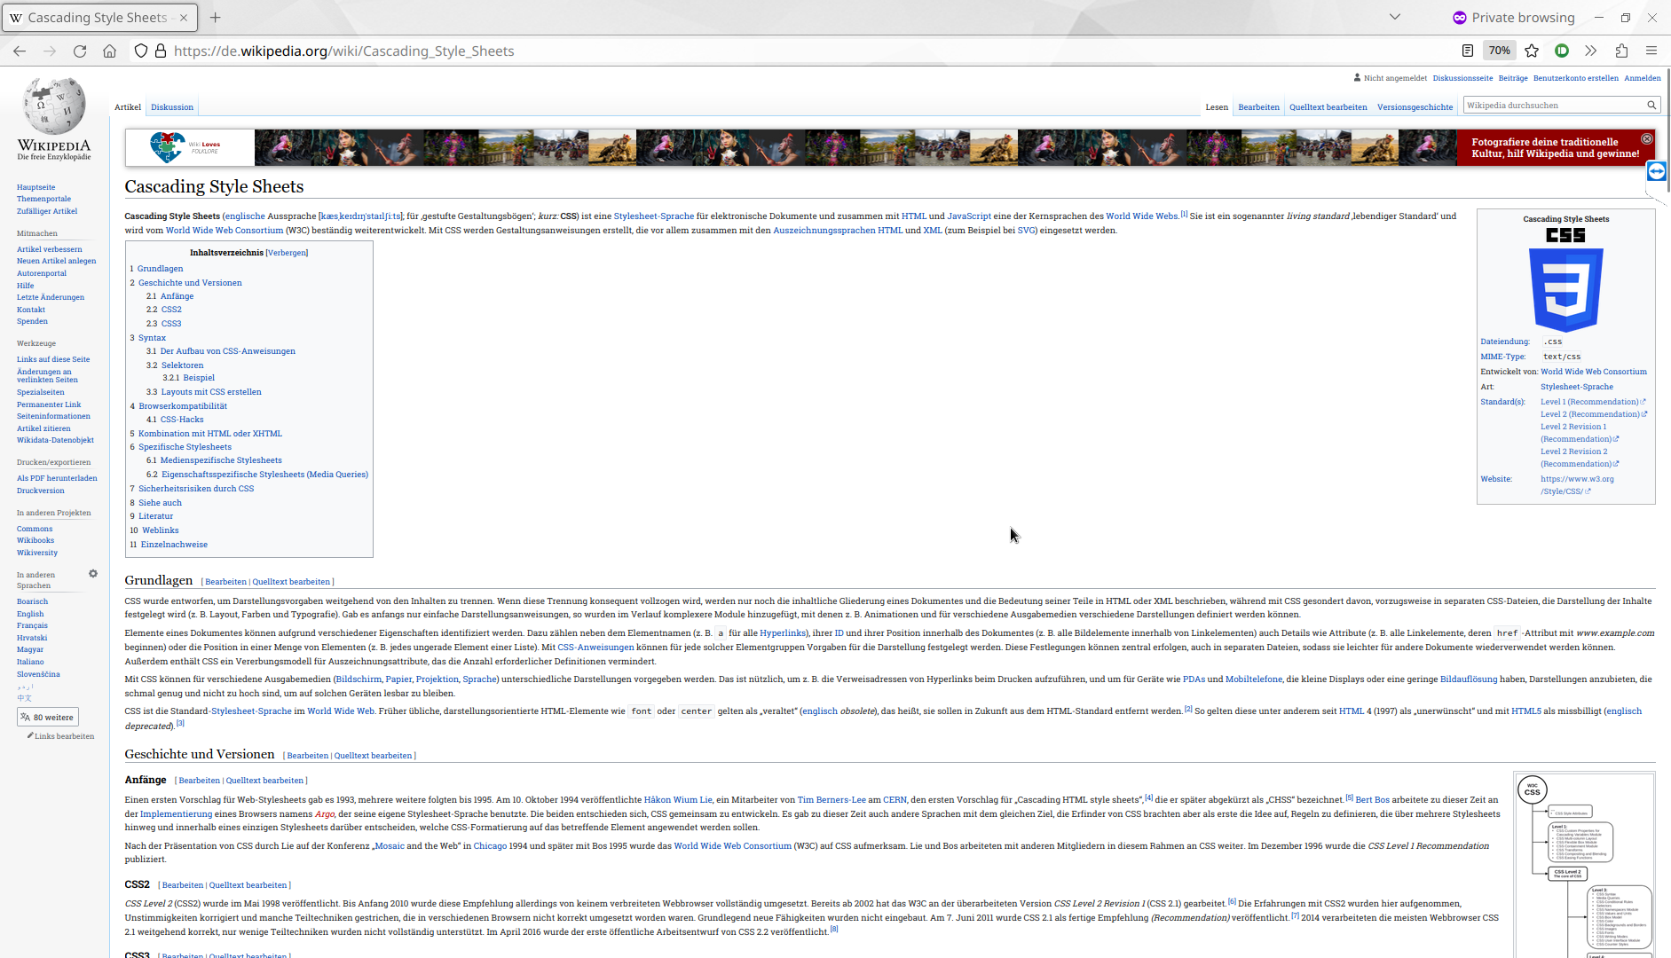The height and width of the screenshot is (958, 1671).
Task: Open the English language version link
Action: coord(30,614)
